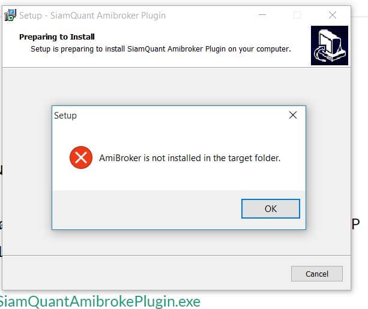Minimize the SiamQuant setup window
368x309 pixels.
262,15
